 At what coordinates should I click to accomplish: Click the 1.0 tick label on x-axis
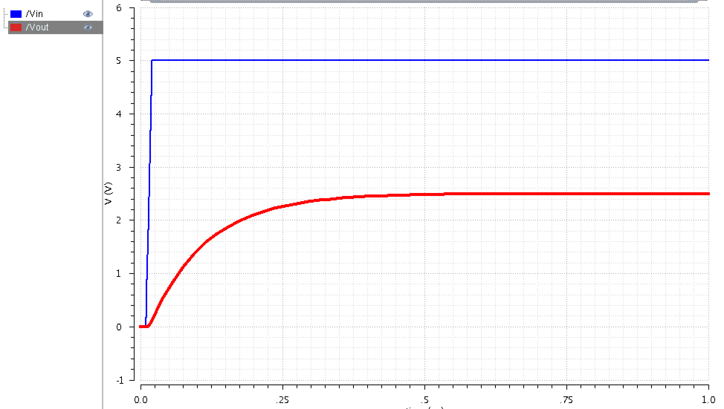pos(708,400)
